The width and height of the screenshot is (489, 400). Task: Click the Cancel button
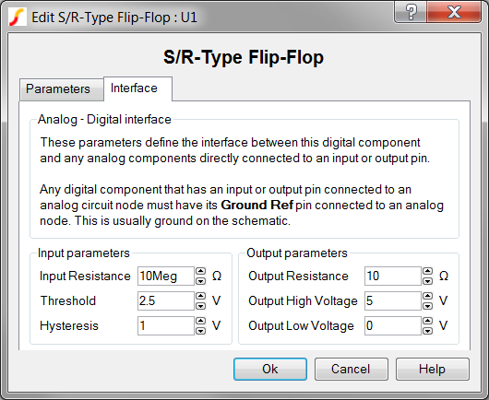click(352, 370)
